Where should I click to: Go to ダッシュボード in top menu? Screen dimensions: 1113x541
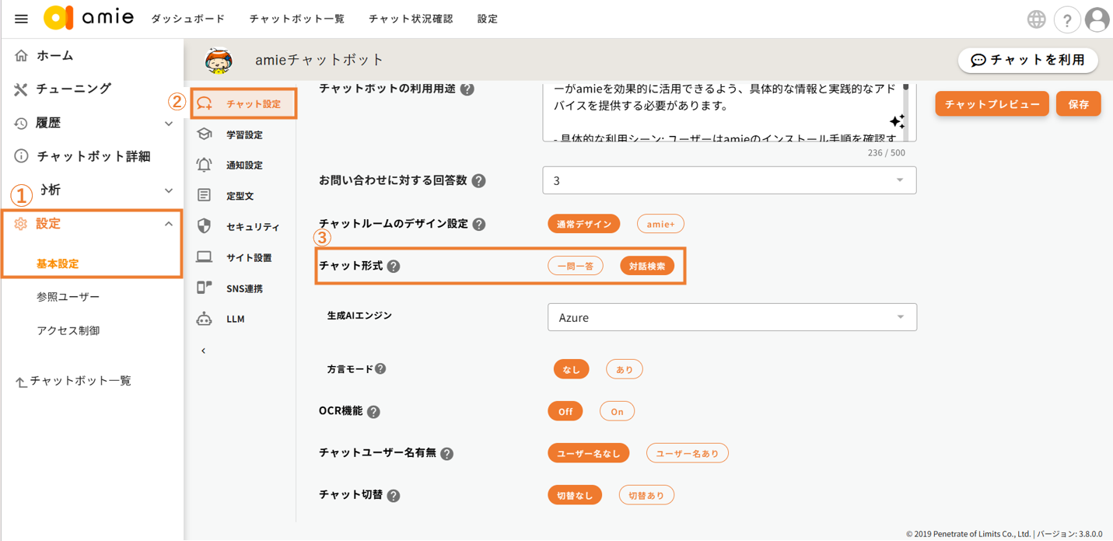pyautogui.click(x=187, y=19)
